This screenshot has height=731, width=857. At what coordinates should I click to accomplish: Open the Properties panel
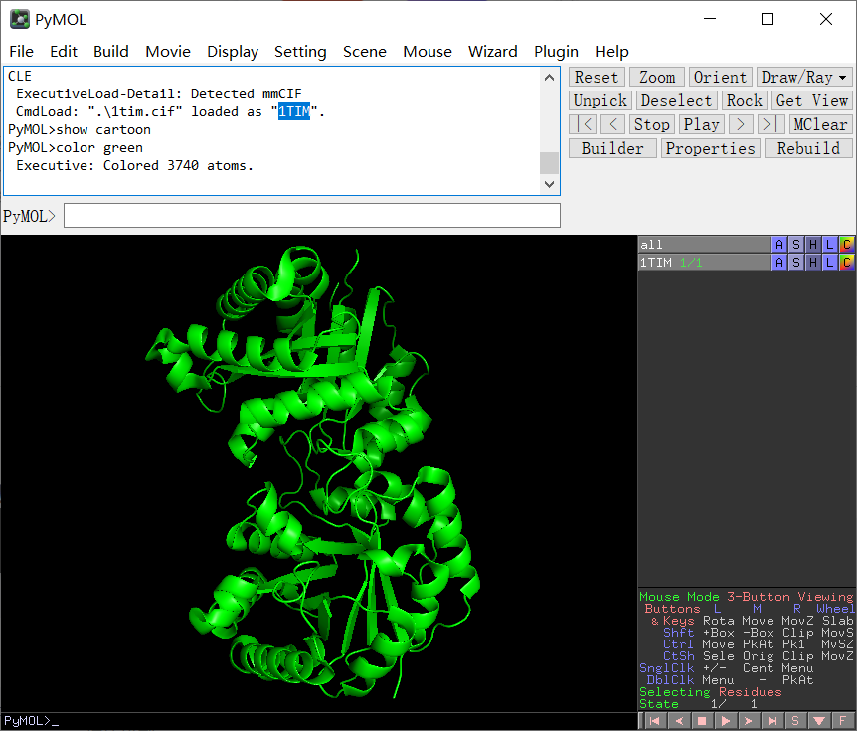(x=710, y=149)
